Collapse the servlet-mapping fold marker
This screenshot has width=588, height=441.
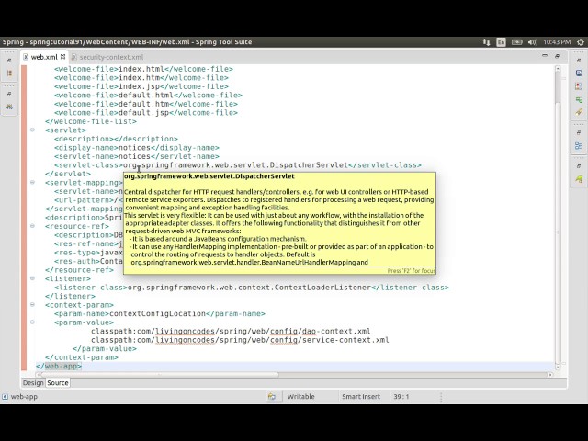[33, 182]
